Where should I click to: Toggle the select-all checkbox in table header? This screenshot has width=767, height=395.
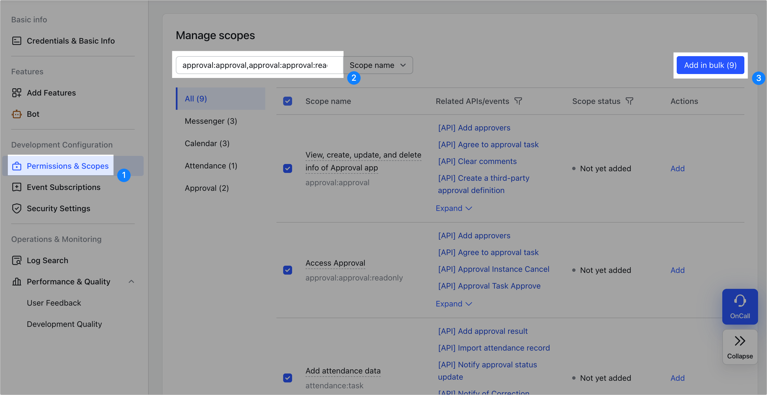pos(287,101)
